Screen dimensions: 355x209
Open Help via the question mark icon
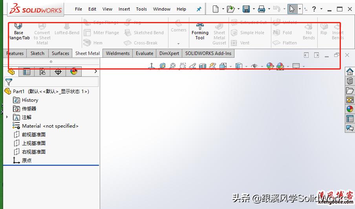point(314,9)
